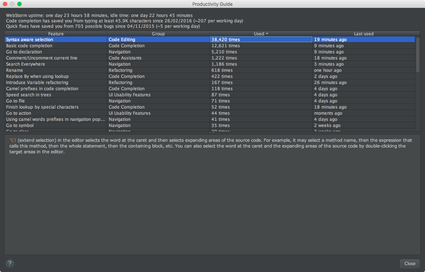Click the Code completion savings statistics line
The width and height of the screenshot is (425, 272).
(124, 21)
